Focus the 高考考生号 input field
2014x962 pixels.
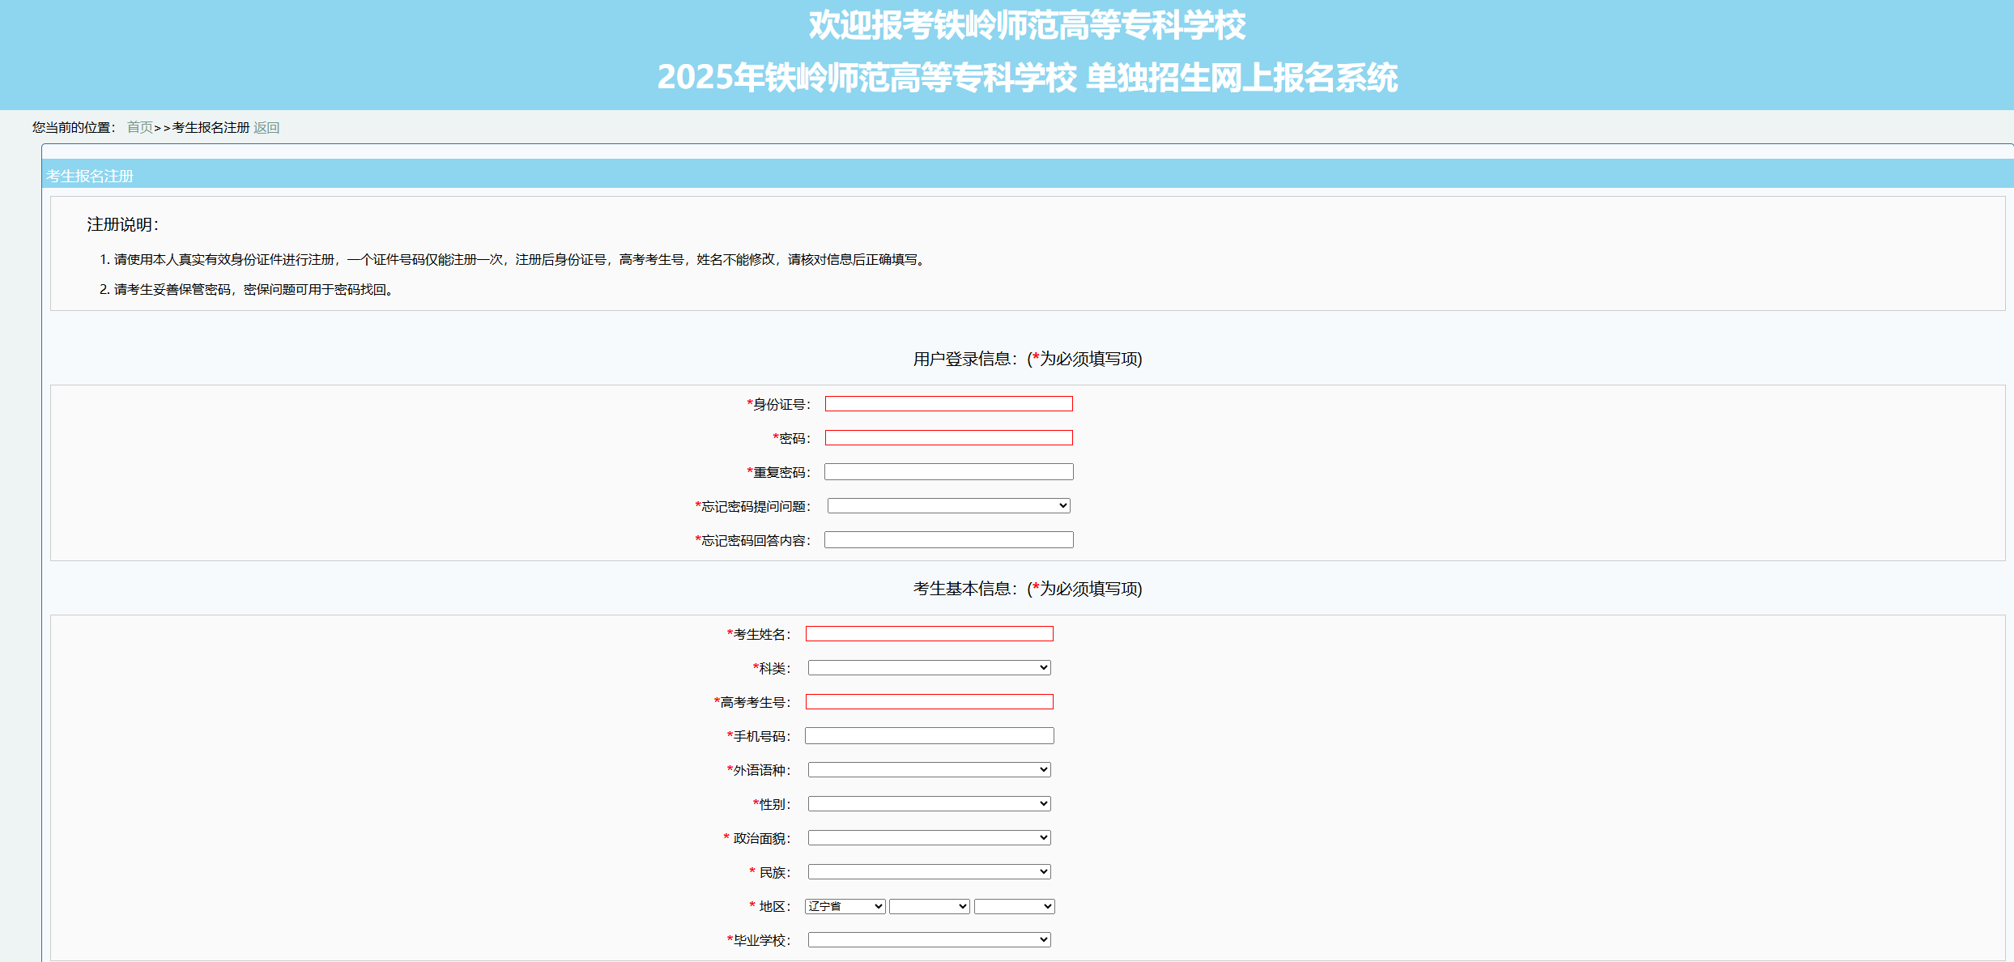[930, 701]
